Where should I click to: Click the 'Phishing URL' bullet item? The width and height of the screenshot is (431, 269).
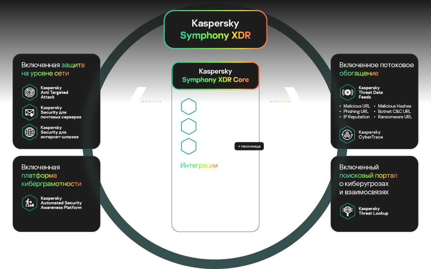point(354,111)
